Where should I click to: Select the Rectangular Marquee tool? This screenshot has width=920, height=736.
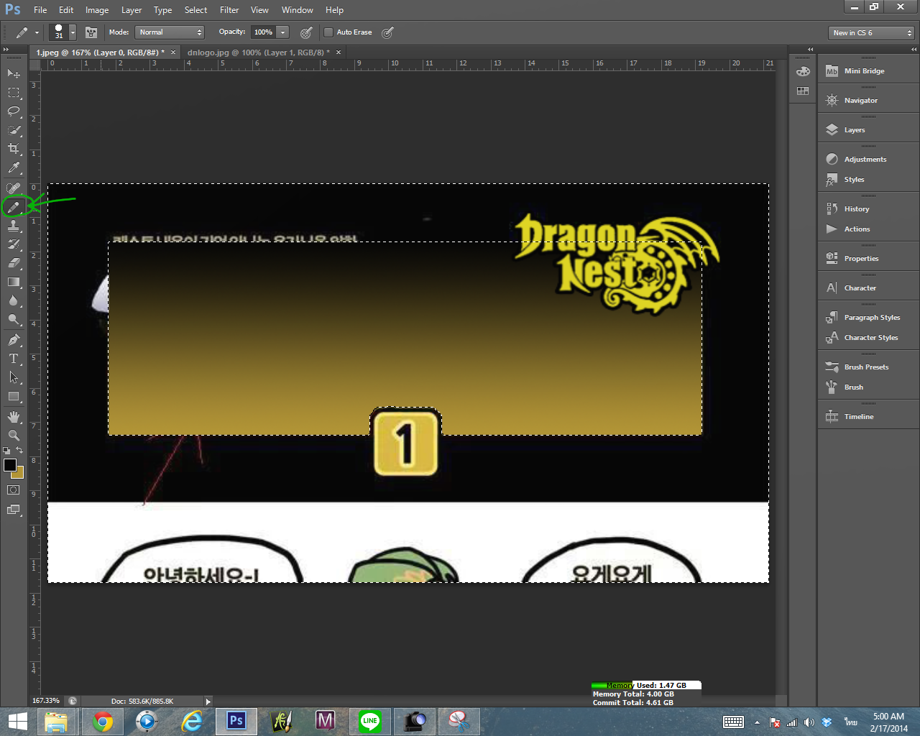click(x=14, y=93)
